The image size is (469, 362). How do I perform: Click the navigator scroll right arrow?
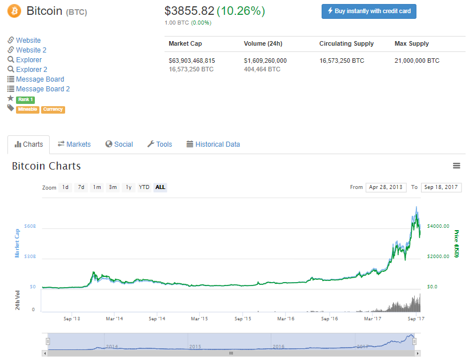pos(418,353)
